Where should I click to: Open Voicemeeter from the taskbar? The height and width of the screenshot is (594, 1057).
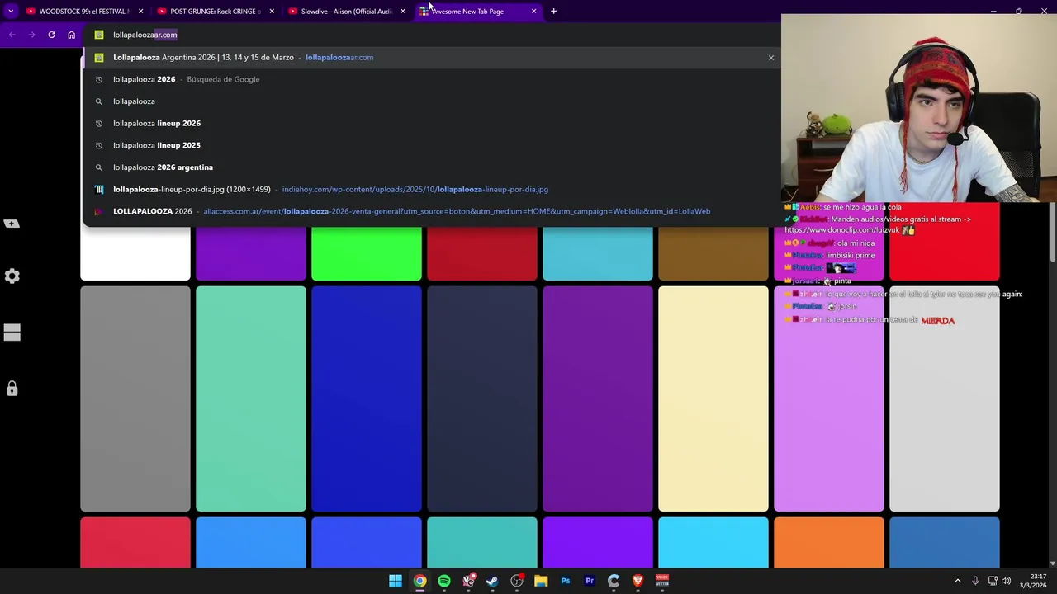pos(661,581)
